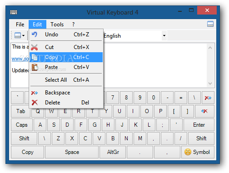Click the L letter key
Image resolution: width=229 pixels, height=173 pixels.
pyautogui.click(x=149, y=125)
